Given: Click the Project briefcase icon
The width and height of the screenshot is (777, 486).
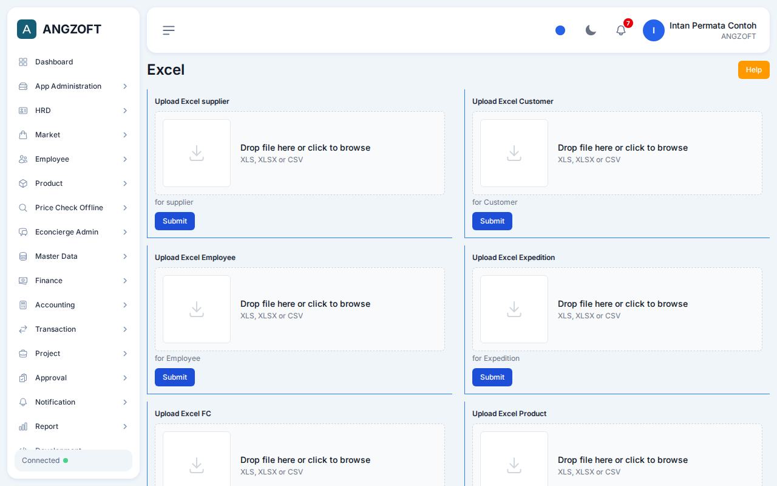Looking at the screenshot, I should 23,354.
